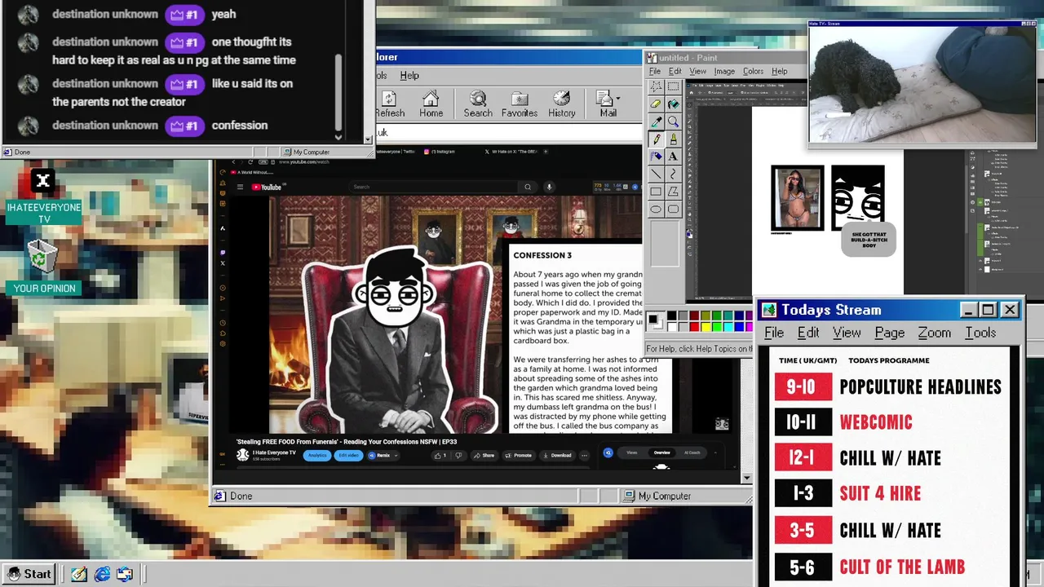Open the Help menu in Explorer window
Image resolution: width=1044 pixels, height=587 pixels.
[x=409, y=76]
